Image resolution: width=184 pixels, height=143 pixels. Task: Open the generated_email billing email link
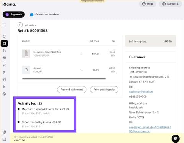coord(150,129)
